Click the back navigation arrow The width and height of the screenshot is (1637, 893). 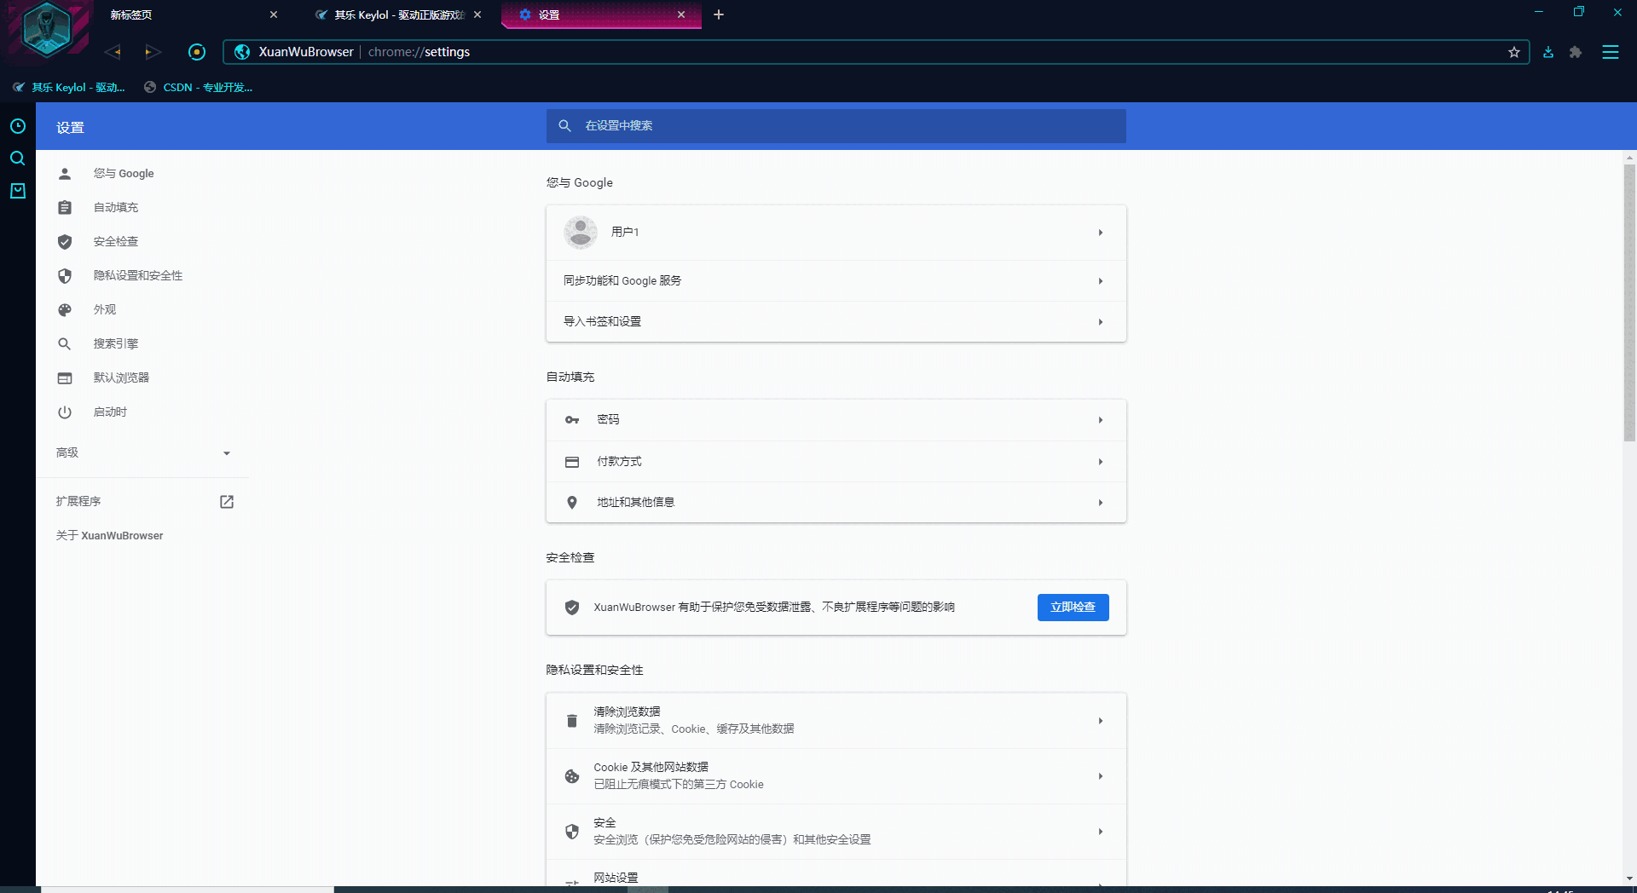pos(113,52)
